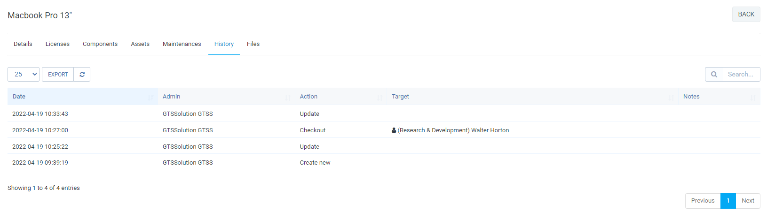Sort by Date column arrows

pyautogui.click(x=150, y=97)
